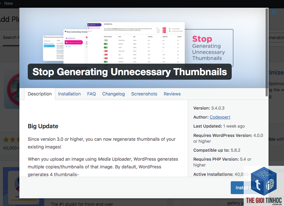Click the italic 'Media Uploader' text
The width and height of the screenshot is (284, 206).
(114, 159)
